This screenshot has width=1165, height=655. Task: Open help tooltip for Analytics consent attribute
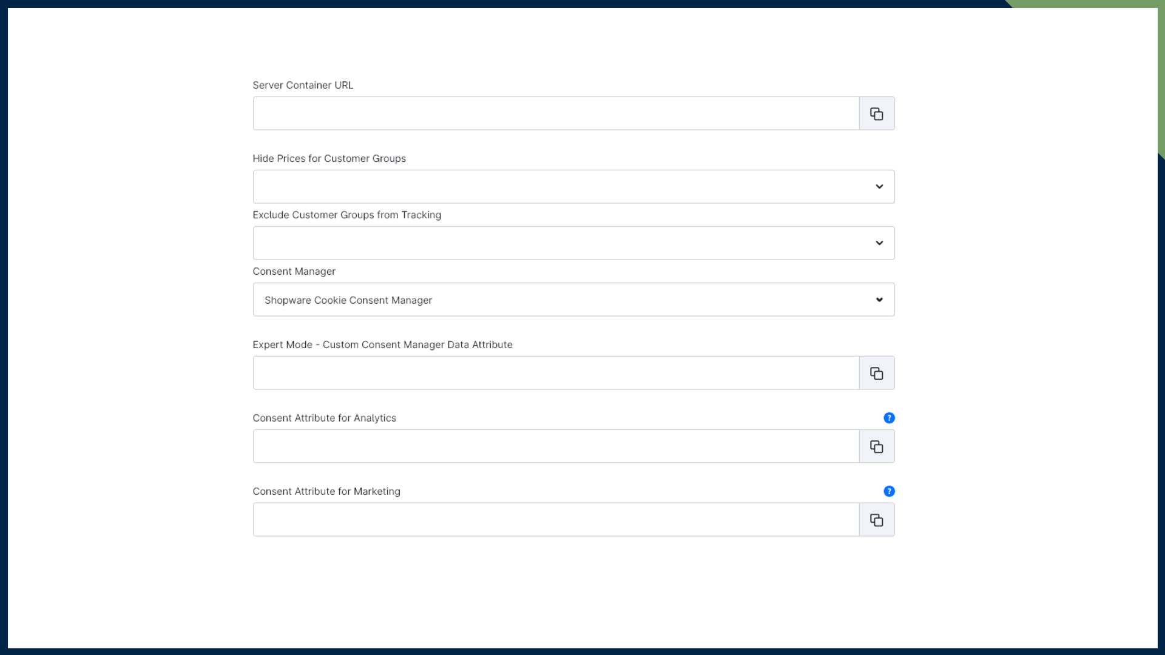(x=889, y=418)
